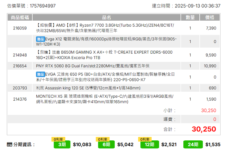Screen dimensions: 236x151
Task: Click the 分期資訊 label
Action: (x=24, y=145)
